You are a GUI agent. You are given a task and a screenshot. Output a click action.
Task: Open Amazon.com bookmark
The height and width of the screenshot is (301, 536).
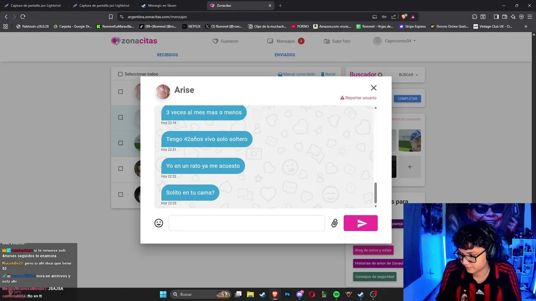coord(332,26)
